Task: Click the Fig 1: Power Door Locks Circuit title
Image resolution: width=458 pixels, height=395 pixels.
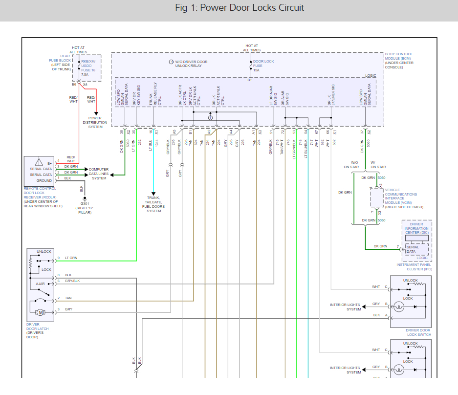Action: pyautogui.click(x=239, y=8)
